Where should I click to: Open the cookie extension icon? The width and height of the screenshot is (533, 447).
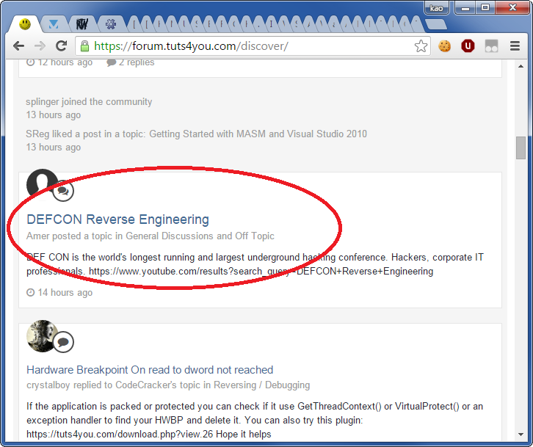pyautogui.click(x=445, y=46)
